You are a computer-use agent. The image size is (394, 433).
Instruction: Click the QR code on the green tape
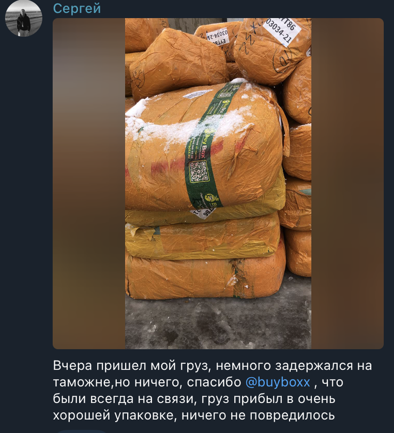[199, 172]
